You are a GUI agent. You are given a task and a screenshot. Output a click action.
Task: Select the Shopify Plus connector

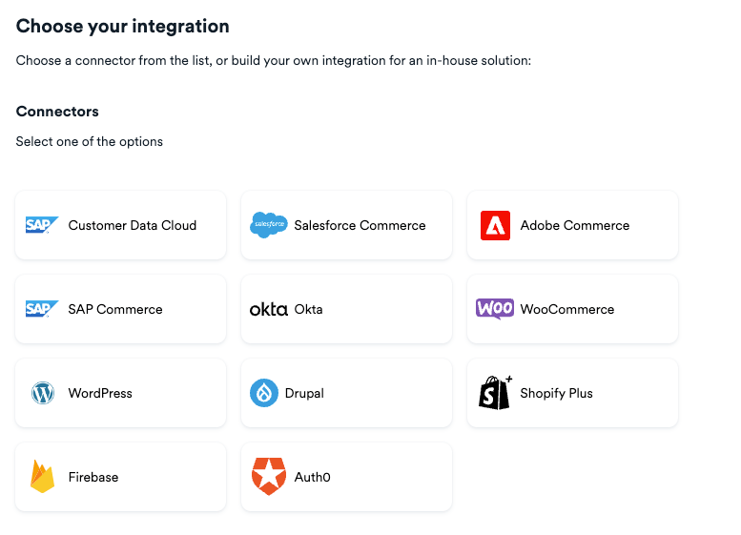point(572,393)
